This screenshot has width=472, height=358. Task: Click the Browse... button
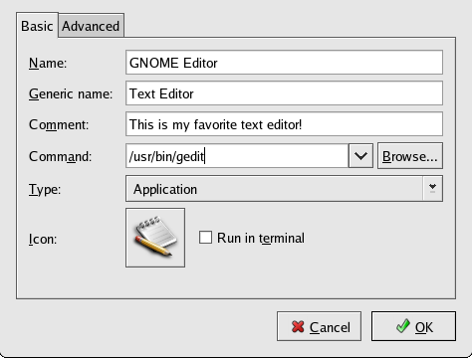(x=410, y=156)
